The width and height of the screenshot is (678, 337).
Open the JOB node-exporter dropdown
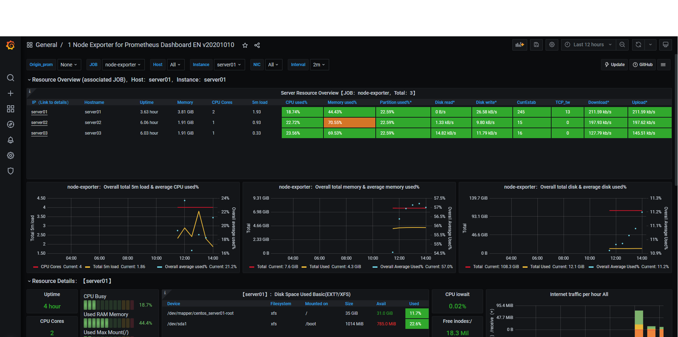(123, 65)
